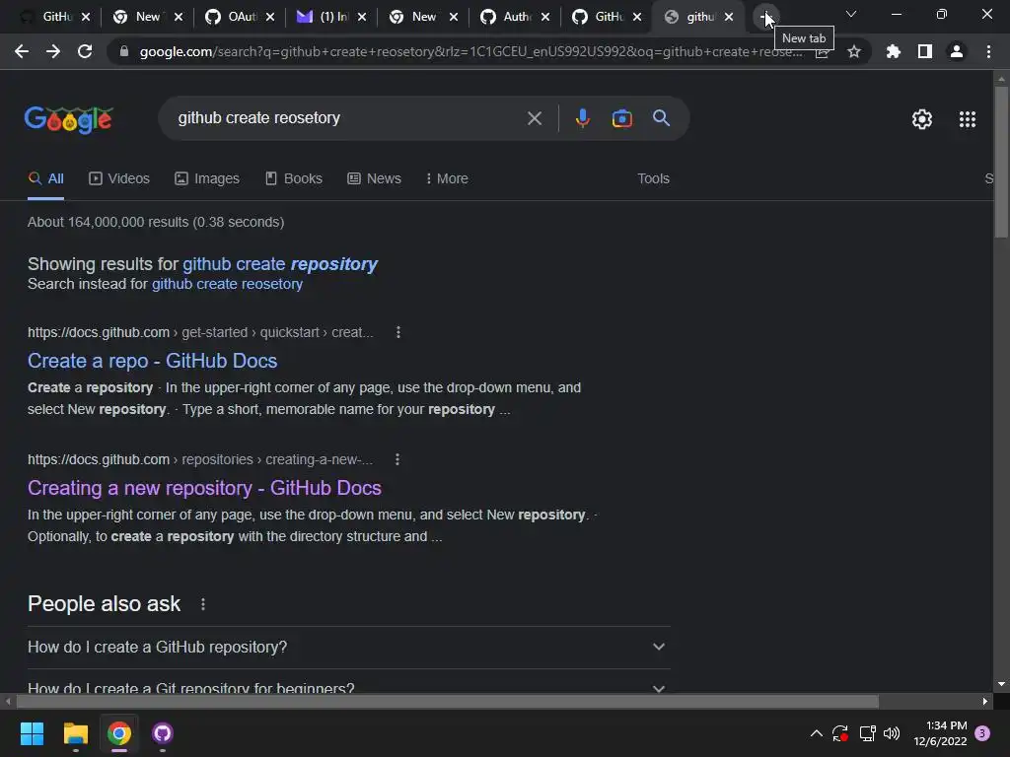
Task: Start voice search with the microphone icon
Action: point(582,118)
